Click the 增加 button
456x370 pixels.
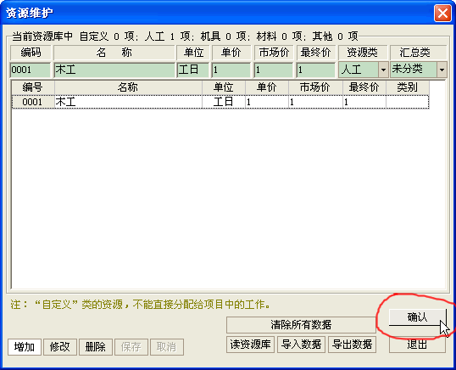25,347
